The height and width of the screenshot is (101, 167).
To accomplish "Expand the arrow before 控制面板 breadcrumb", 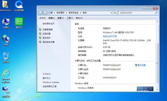I will click(54, 13).
